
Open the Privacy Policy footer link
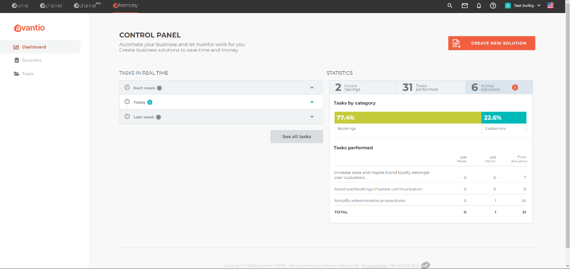(x=375, y=265)
